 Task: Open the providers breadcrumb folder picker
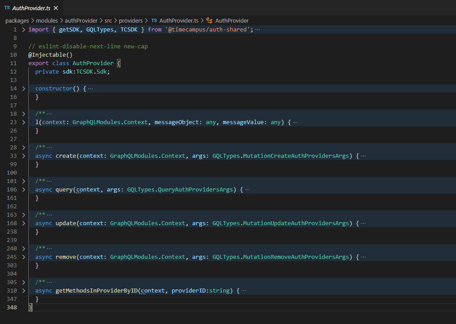tap(131, 20)
